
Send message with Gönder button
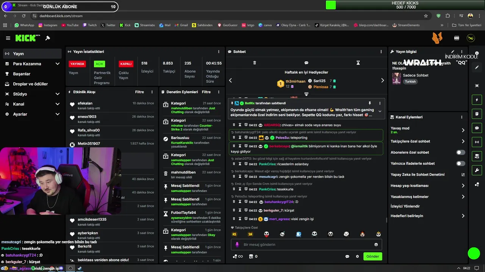point(372,257)
